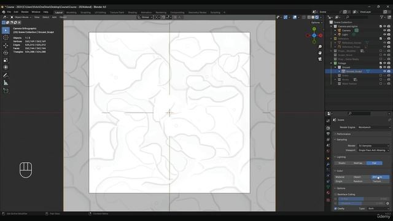Switch to the UV Editing workspace tab
393x221 pixels.
coord(101,12)
